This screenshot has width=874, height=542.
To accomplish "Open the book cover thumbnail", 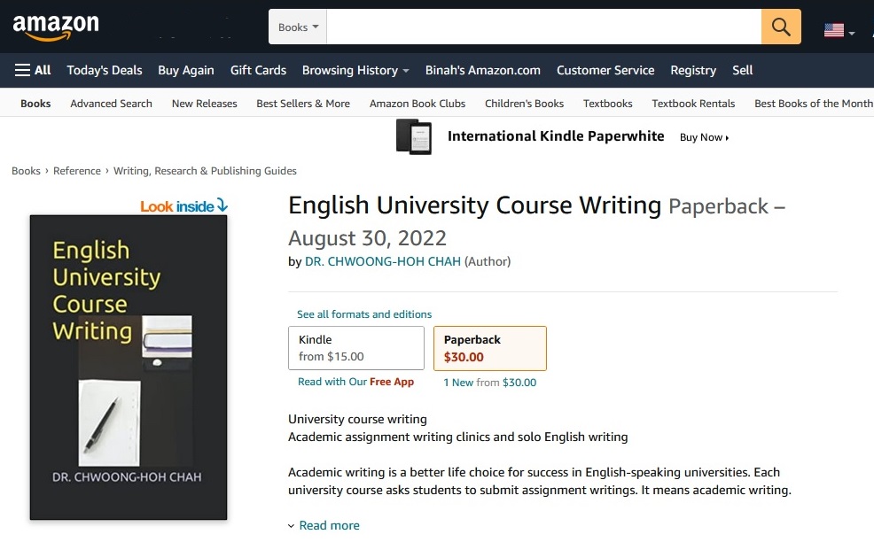I will [x=129, y=368].
